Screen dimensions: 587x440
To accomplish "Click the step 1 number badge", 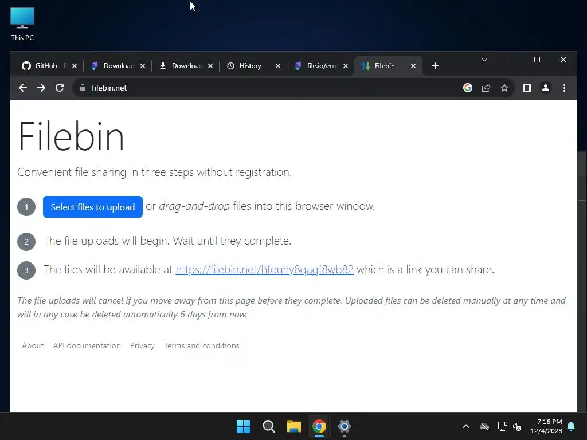I will [26, 207].
